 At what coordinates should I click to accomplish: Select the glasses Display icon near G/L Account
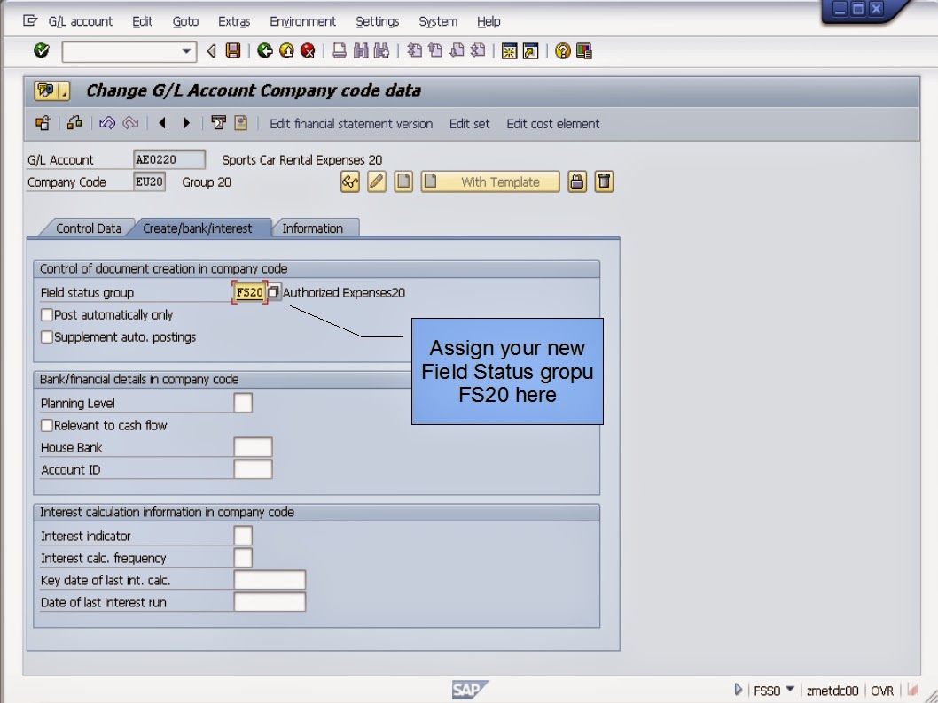tap(349, 182)
